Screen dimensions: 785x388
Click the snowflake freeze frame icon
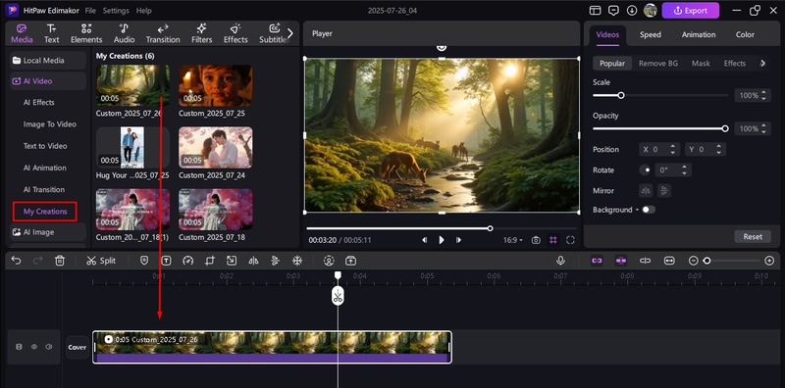(x=297, y=261)
